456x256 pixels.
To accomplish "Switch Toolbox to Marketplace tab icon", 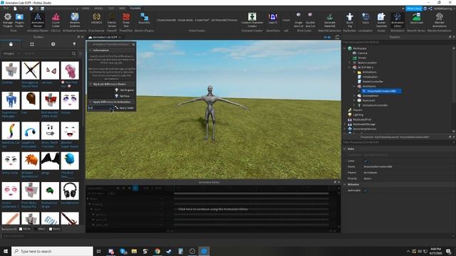I will 11,44.
